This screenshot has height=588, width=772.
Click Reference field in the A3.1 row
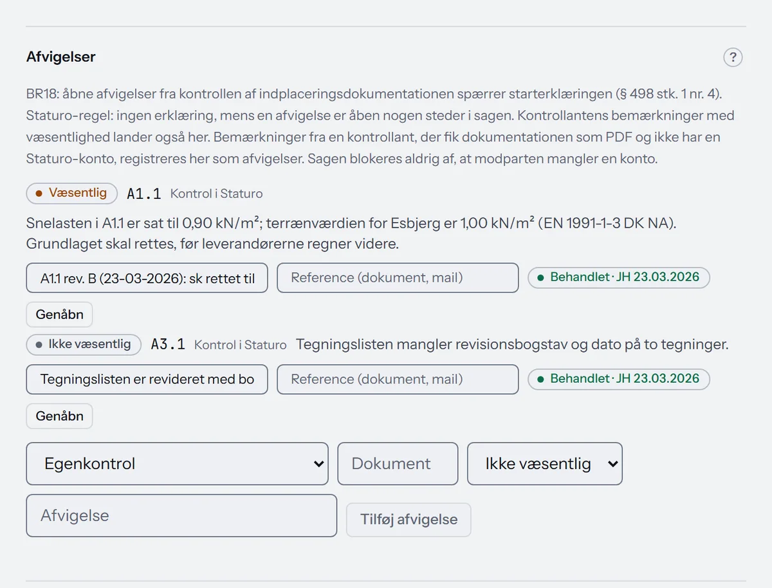click(x=398, y=380)
